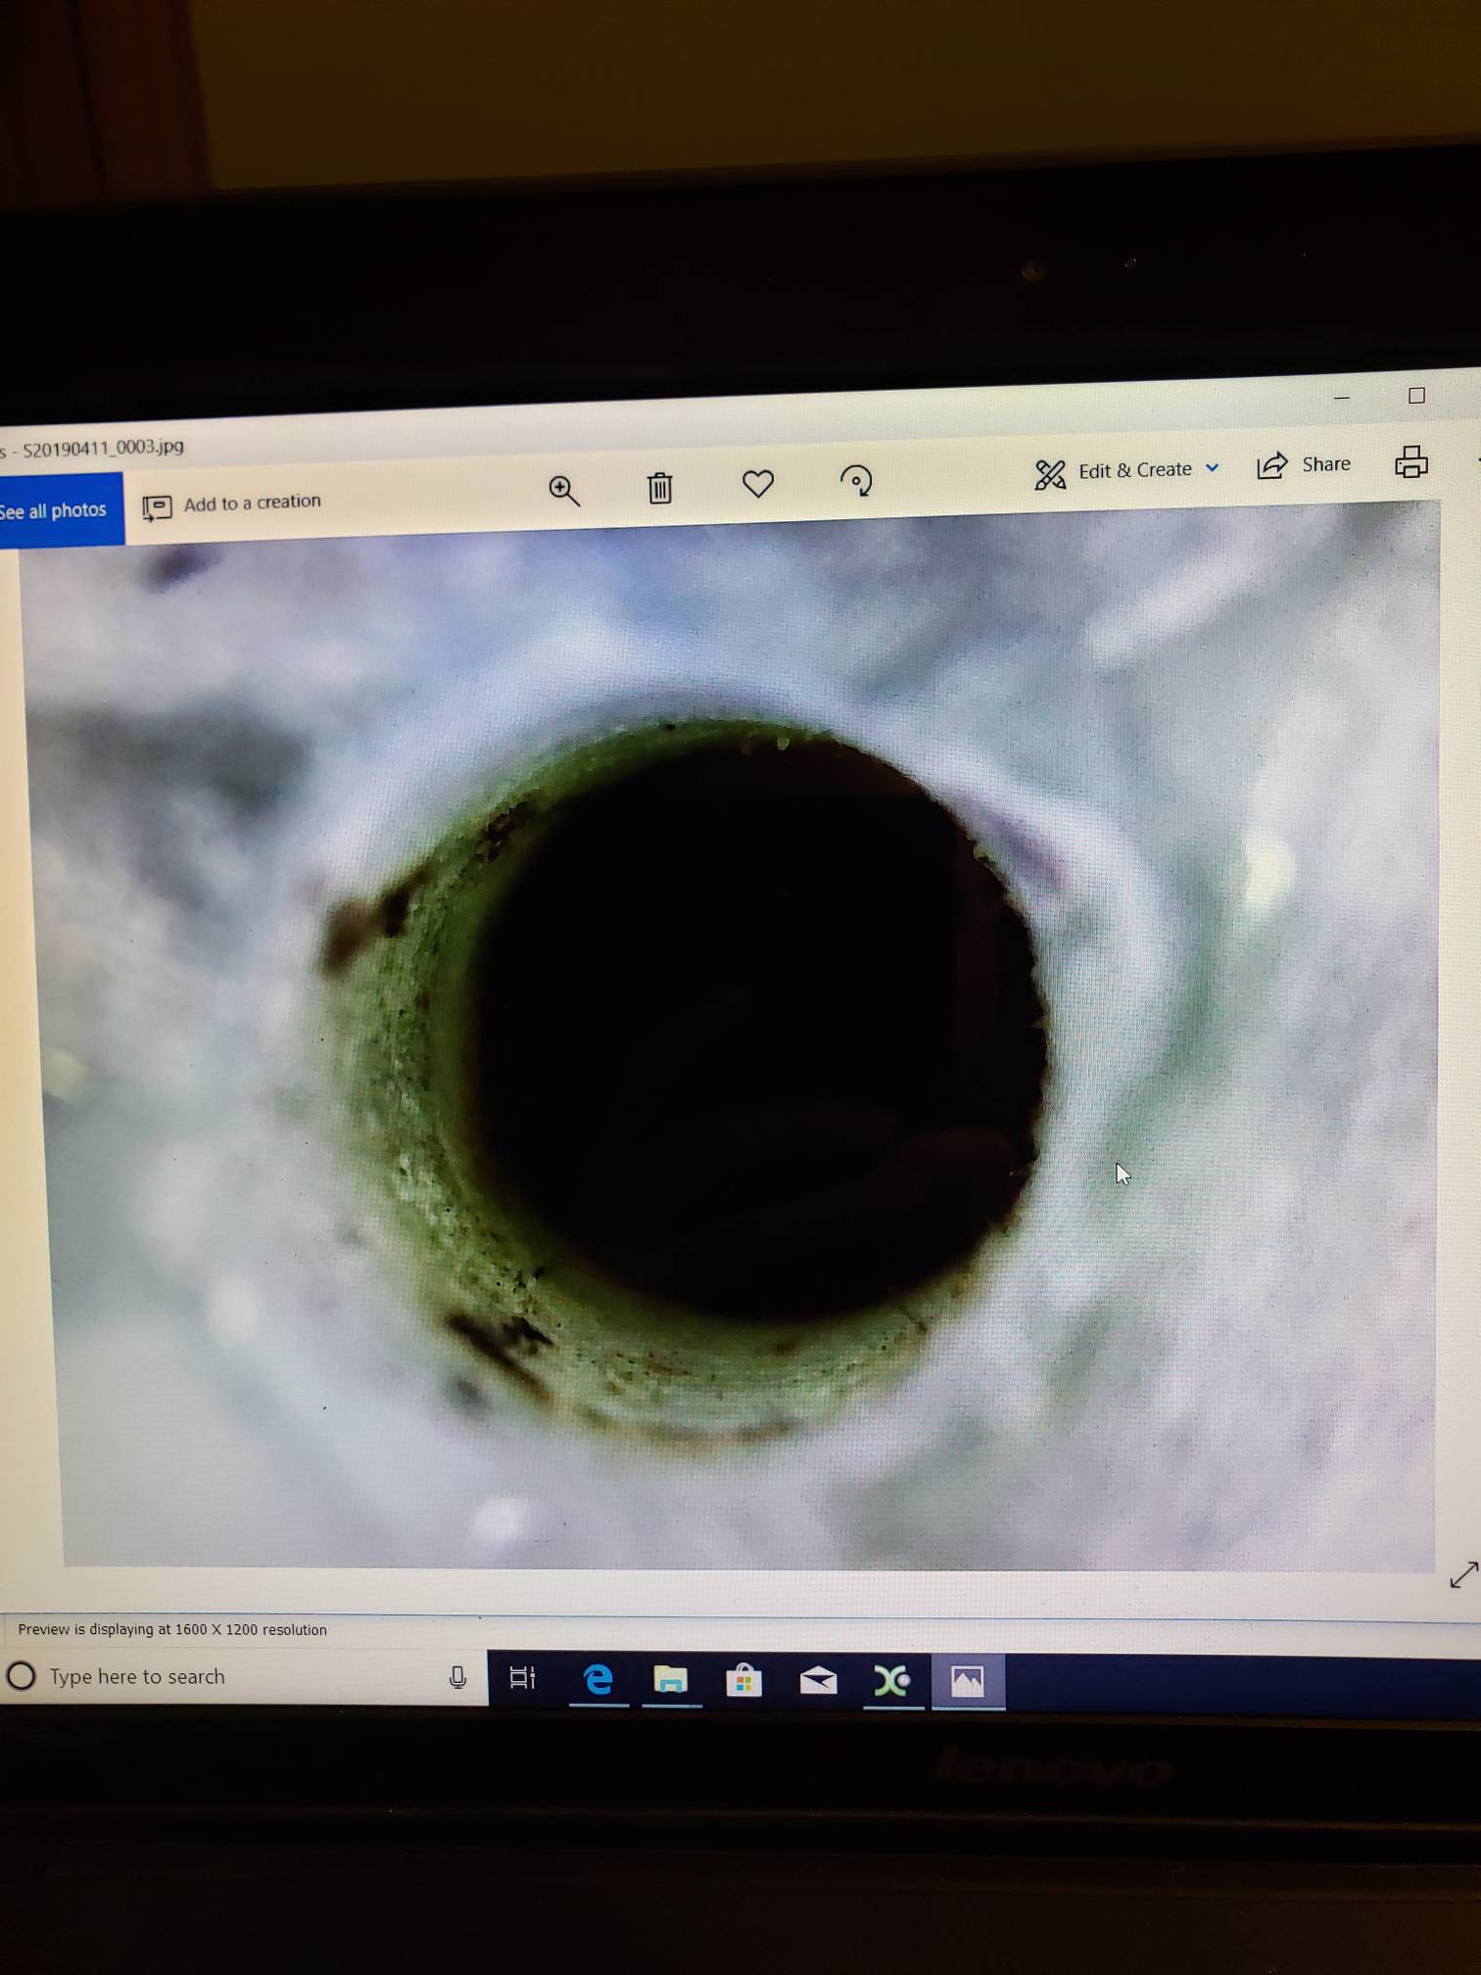Delete the photo with the trash icon
The image size is (1481, 1975).
click(x=660, y=487)
